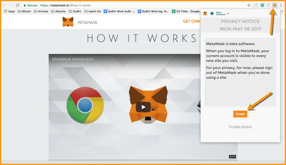Image resolution: width=286 pixels, height=165 pixels.
Task: Click Try Beta Version link
Action: tap(240, 127)
